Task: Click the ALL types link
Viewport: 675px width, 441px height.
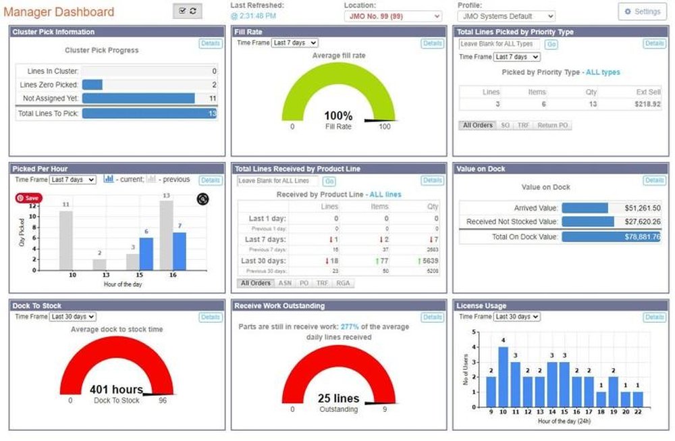Action: pyautogui.click(x=603, y=72)
